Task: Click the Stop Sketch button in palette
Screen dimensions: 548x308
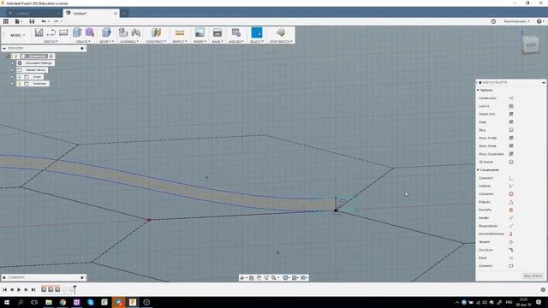Action: (x=533, y=275)
